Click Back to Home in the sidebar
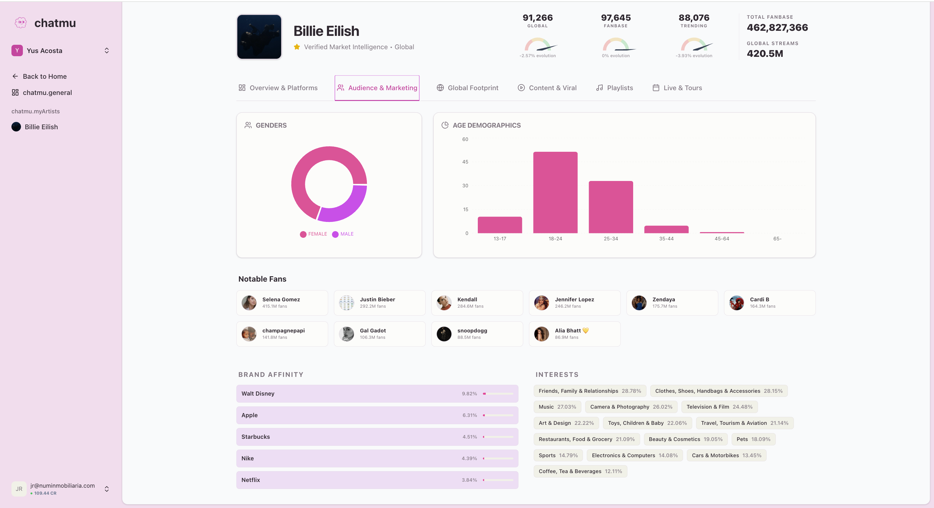The width and height of the screenshot is (934, 508). 44,76
